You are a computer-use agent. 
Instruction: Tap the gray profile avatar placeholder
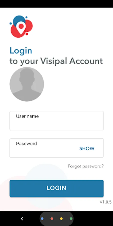[x=27, y=84]
